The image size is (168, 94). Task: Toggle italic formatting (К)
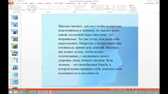(x=42, y=9)
